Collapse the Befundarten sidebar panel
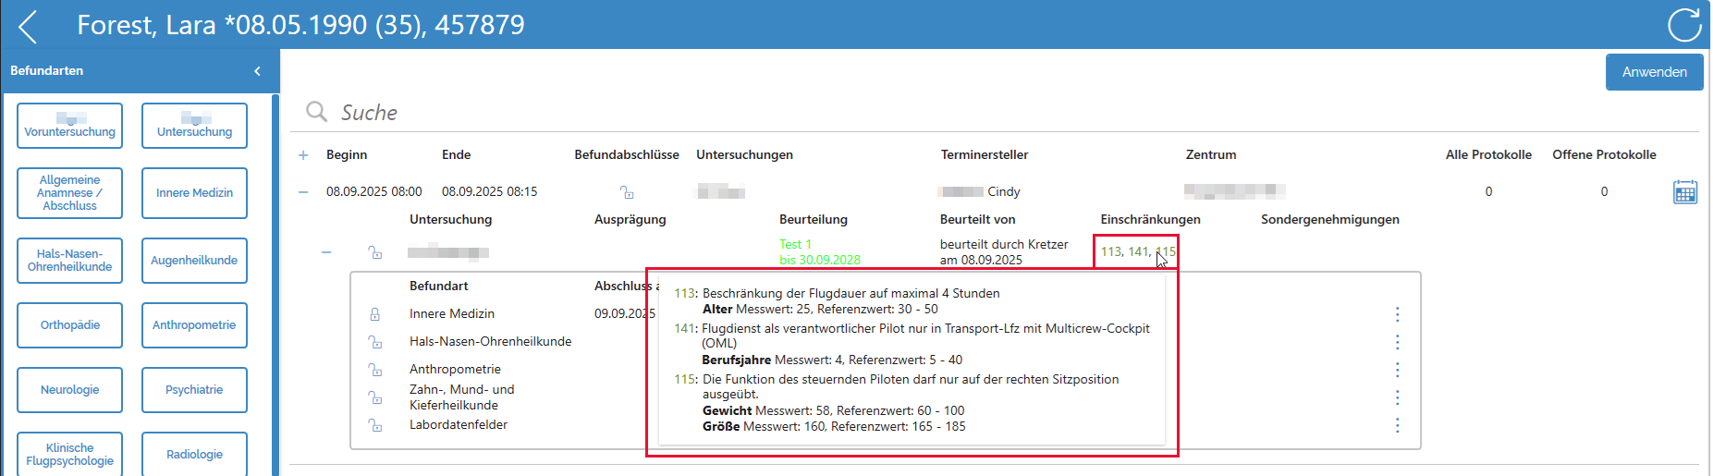This screenshot has width=1713, height=476. (x=257, y=71)
